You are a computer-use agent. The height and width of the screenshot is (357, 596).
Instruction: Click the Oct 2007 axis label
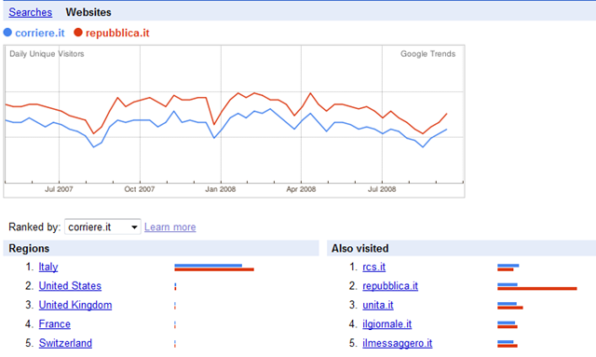coord(140,189)
